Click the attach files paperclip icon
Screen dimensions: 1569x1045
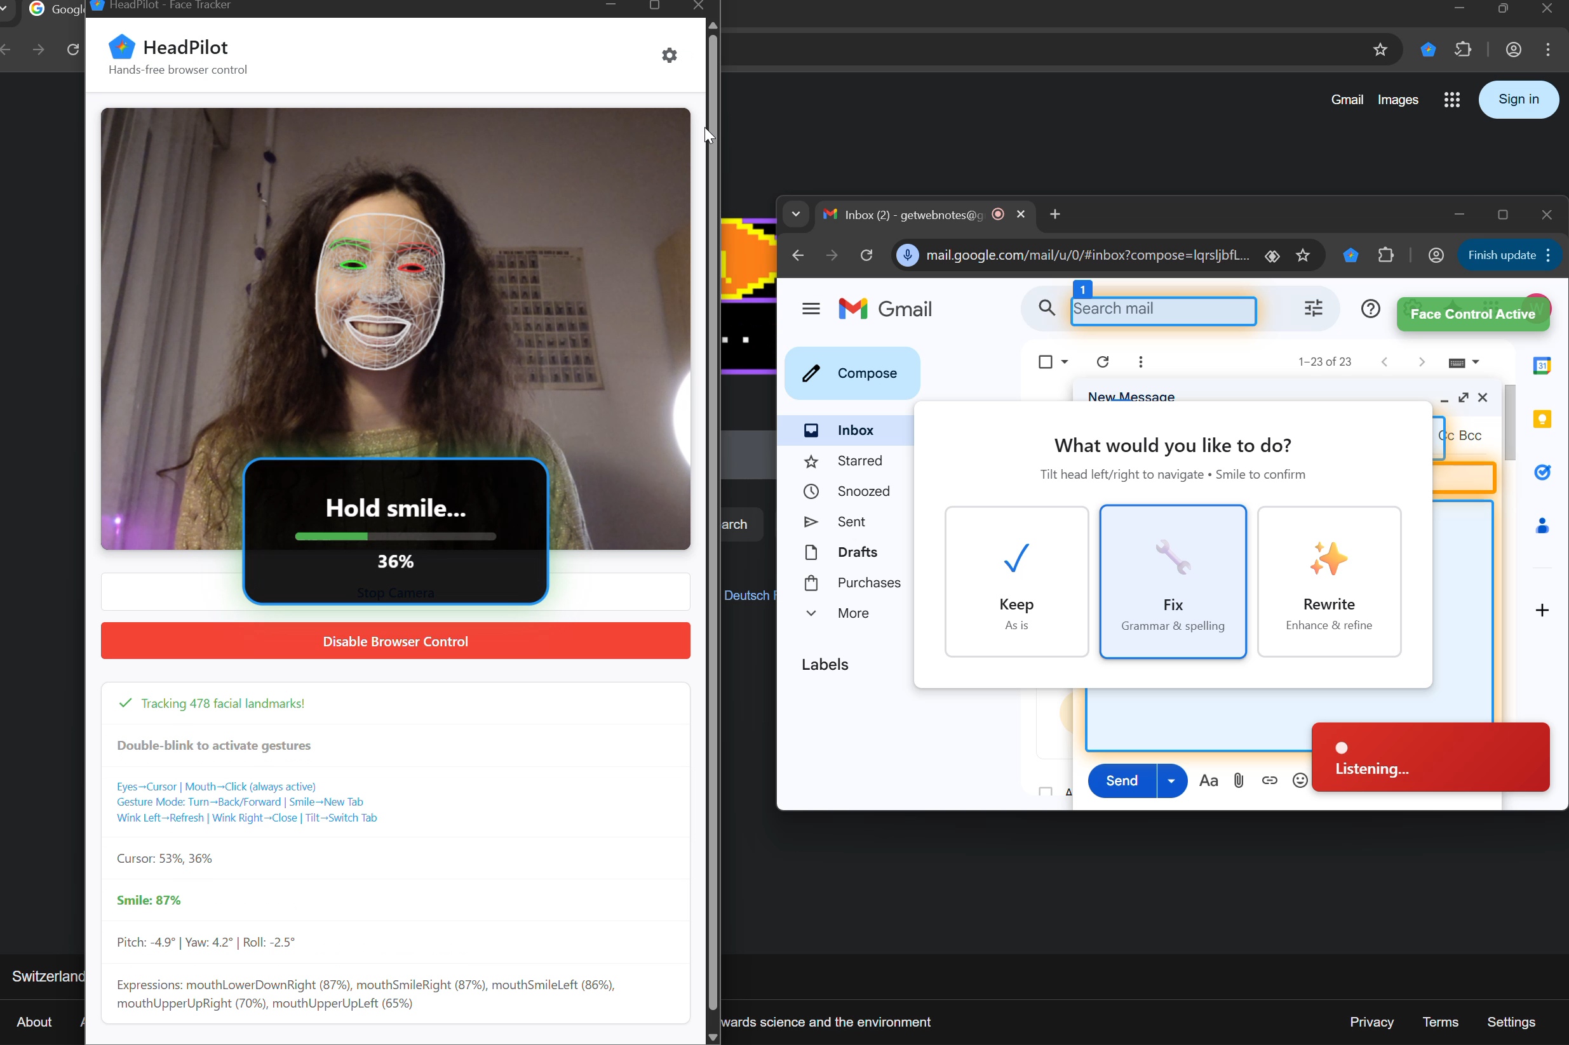(x=1238, y=780)
